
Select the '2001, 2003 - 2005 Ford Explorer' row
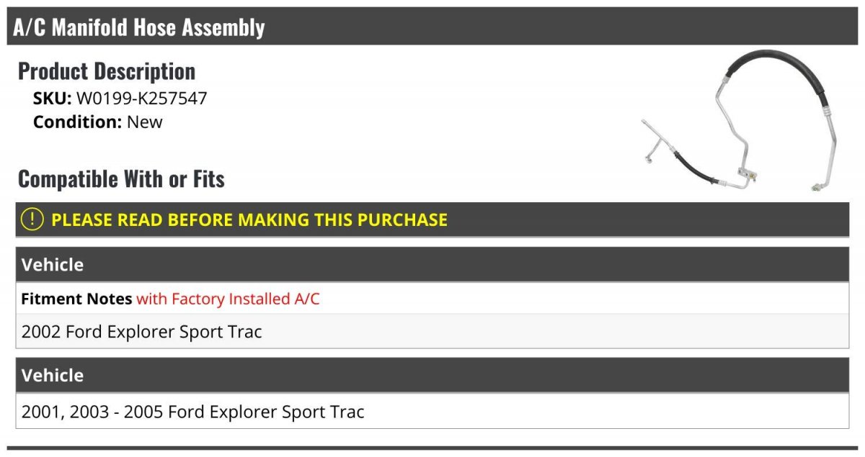pos(432,412)
